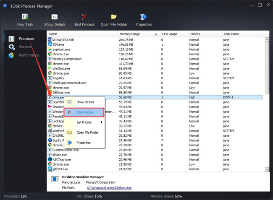Screen dimensions: 273x200
Task: Select the WINWORD.EXE process row
Action: (155, 40)
